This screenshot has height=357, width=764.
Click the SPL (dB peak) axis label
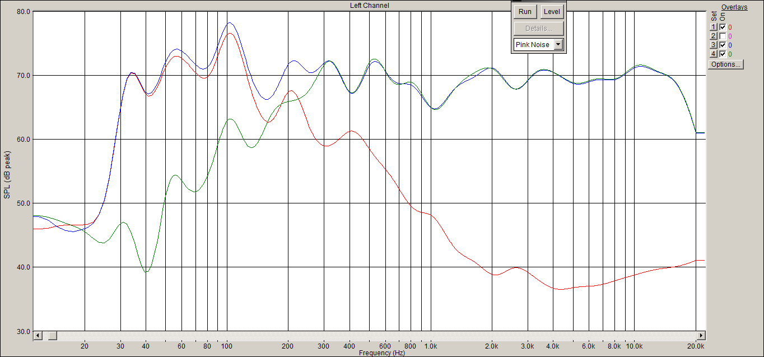[x=7, y=174]
